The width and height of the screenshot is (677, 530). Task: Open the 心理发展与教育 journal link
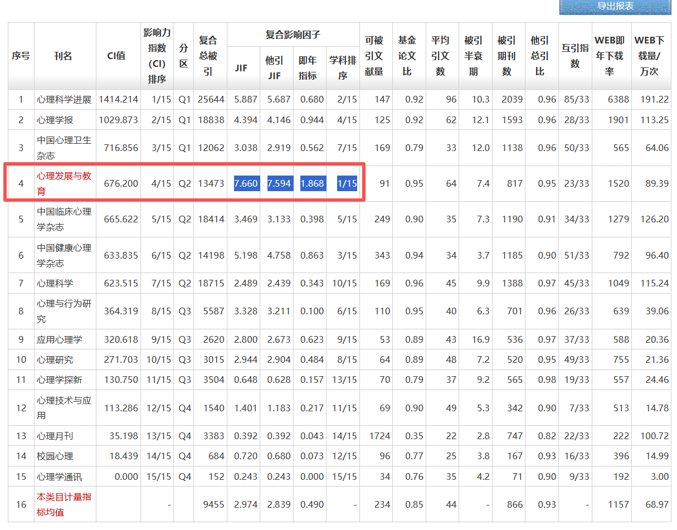tap(64, 183)
